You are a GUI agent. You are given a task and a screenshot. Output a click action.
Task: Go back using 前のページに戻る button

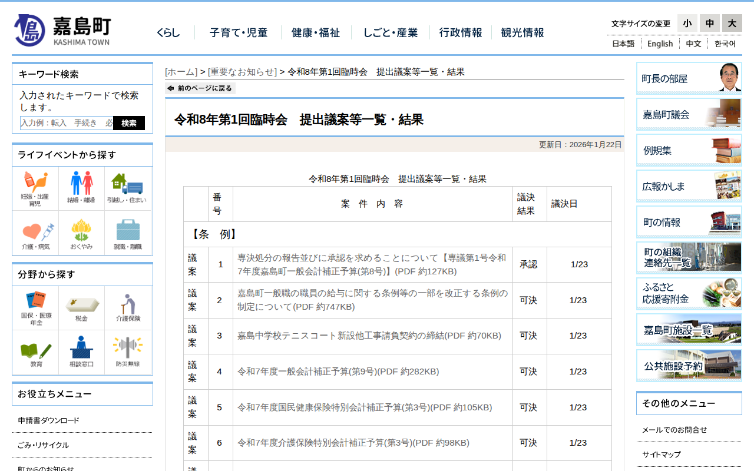pos(200,88)
